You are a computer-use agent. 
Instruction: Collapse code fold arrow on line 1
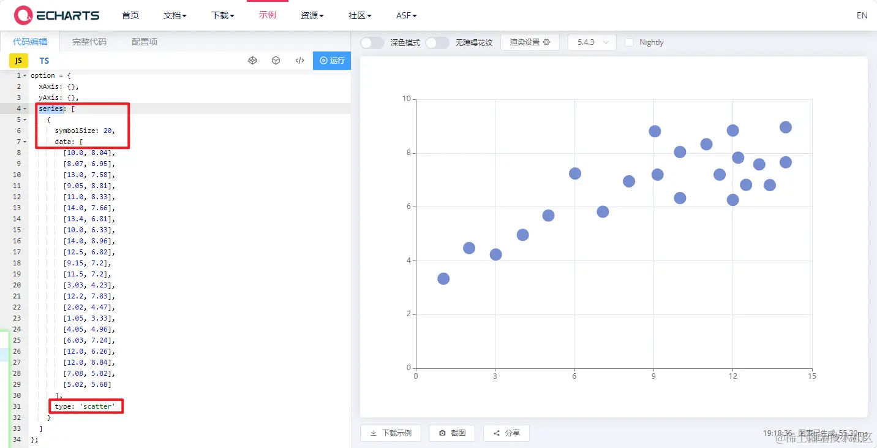point(24,75)
